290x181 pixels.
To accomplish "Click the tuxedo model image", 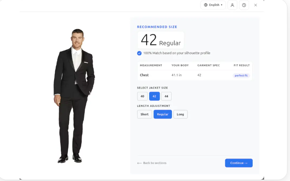I will coord(74,96).
